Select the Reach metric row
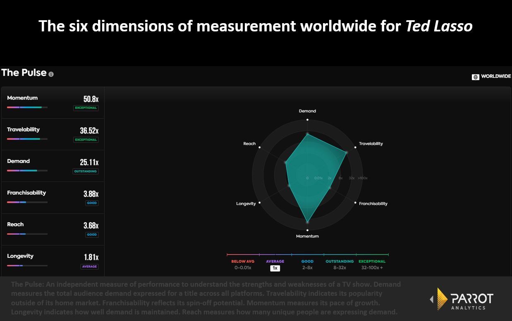 click(x=53, y=230)
